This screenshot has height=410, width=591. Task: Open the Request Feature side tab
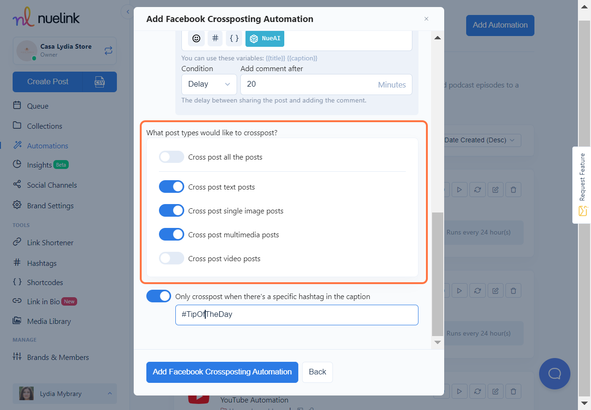pyautogui.click(x=582, y=185)
